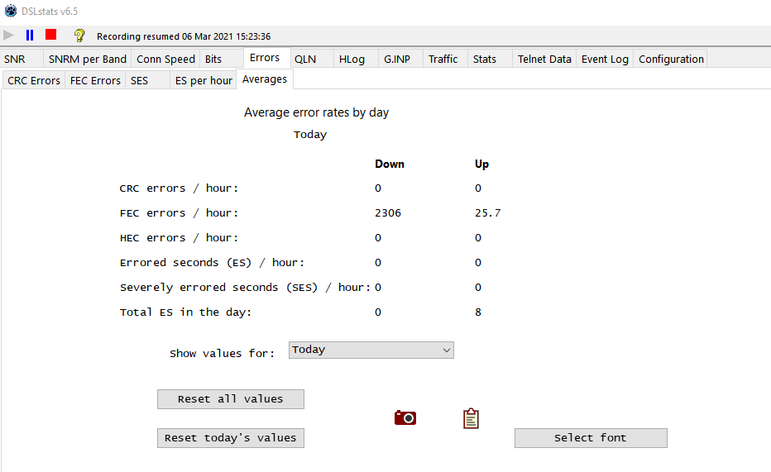The image size is (771, 472).
Task: Click the FEC errors Down value 2306
Action: 388,213
